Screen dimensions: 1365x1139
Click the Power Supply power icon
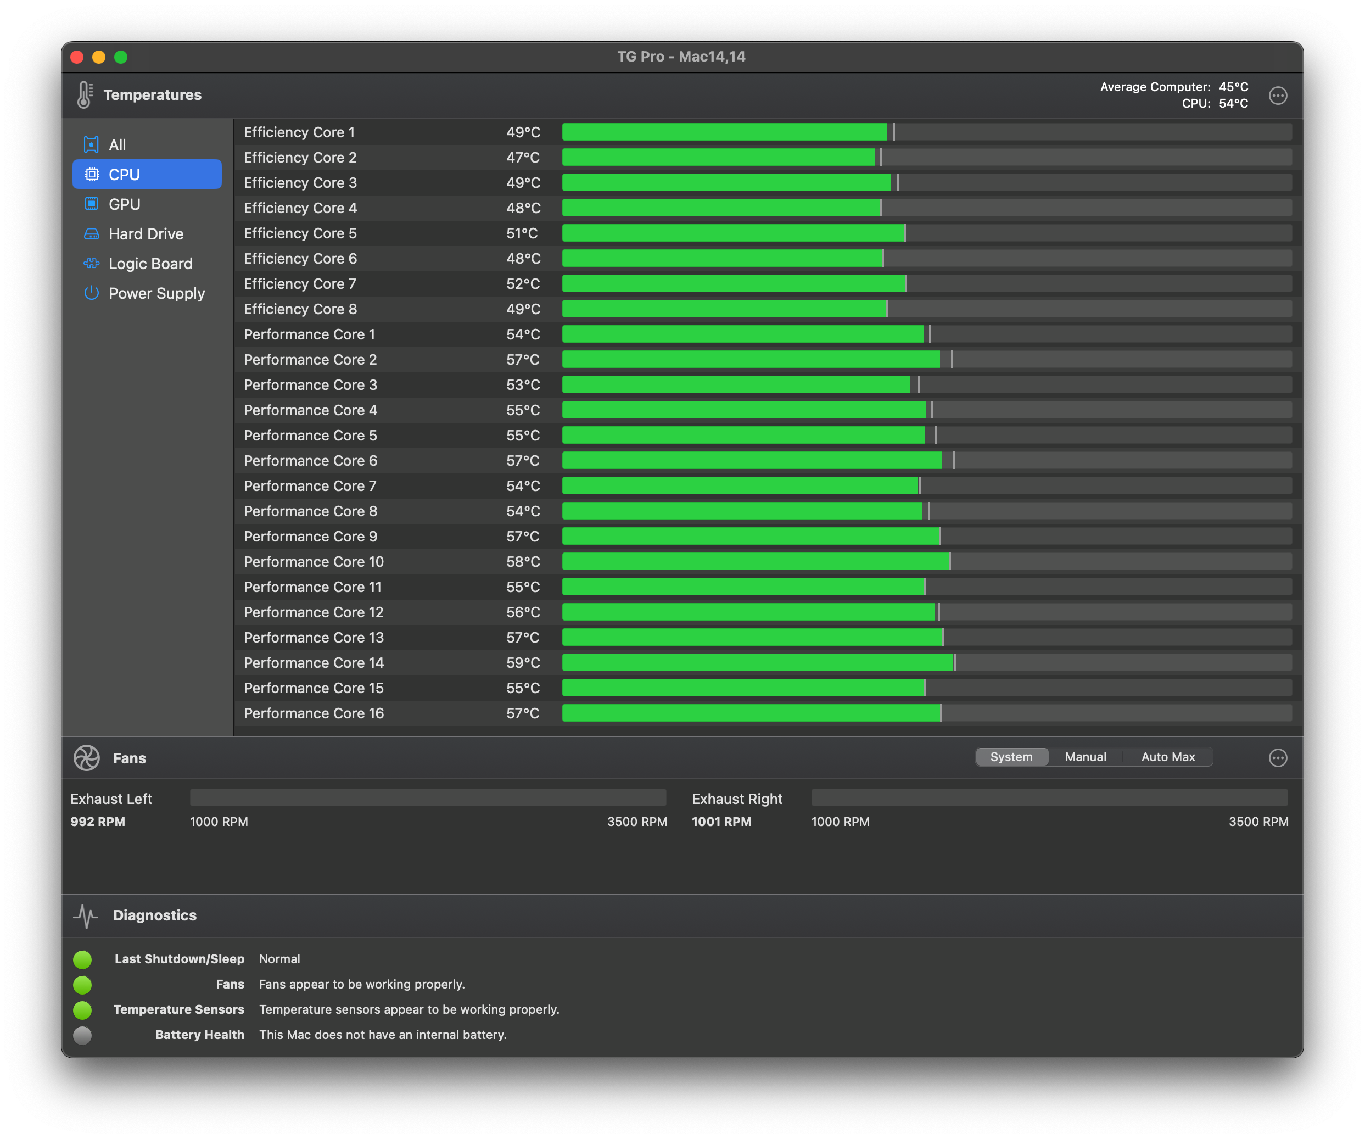(x=92, y=293)
